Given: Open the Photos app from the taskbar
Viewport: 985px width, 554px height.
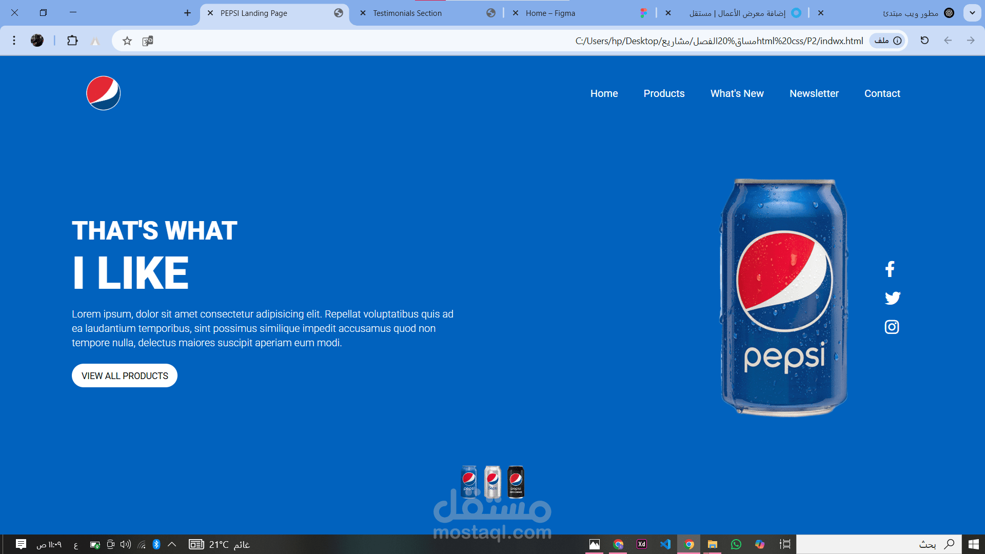Looking at the screenshot, I should (x=595, y=544).
